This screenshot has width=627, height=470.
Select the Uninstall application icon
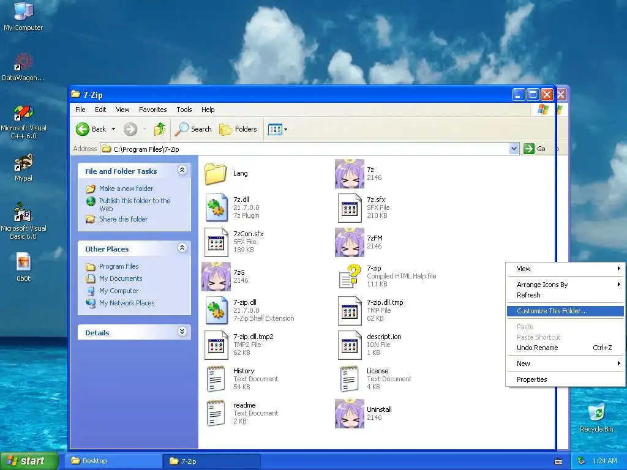tap(350, 414)
